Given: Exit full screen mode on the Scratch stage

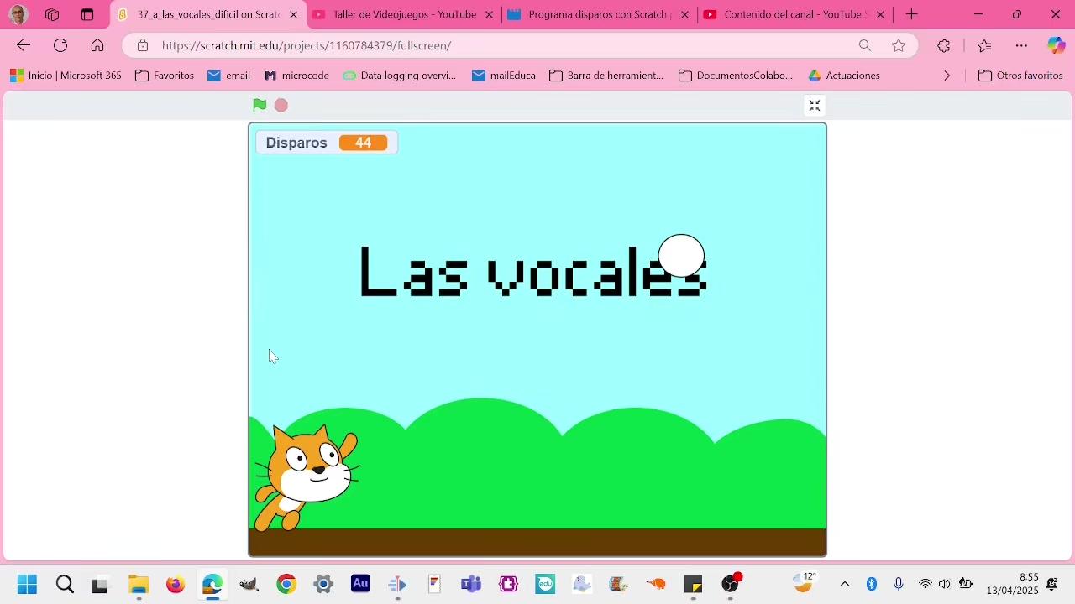Looking at the screenshot, I should 814,105.
